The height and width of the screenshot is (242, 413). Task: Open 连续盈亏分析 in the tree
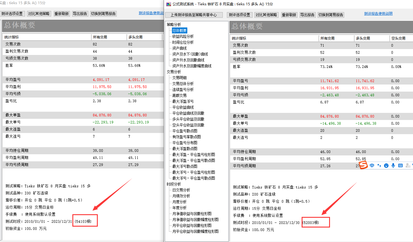(183, 90)
